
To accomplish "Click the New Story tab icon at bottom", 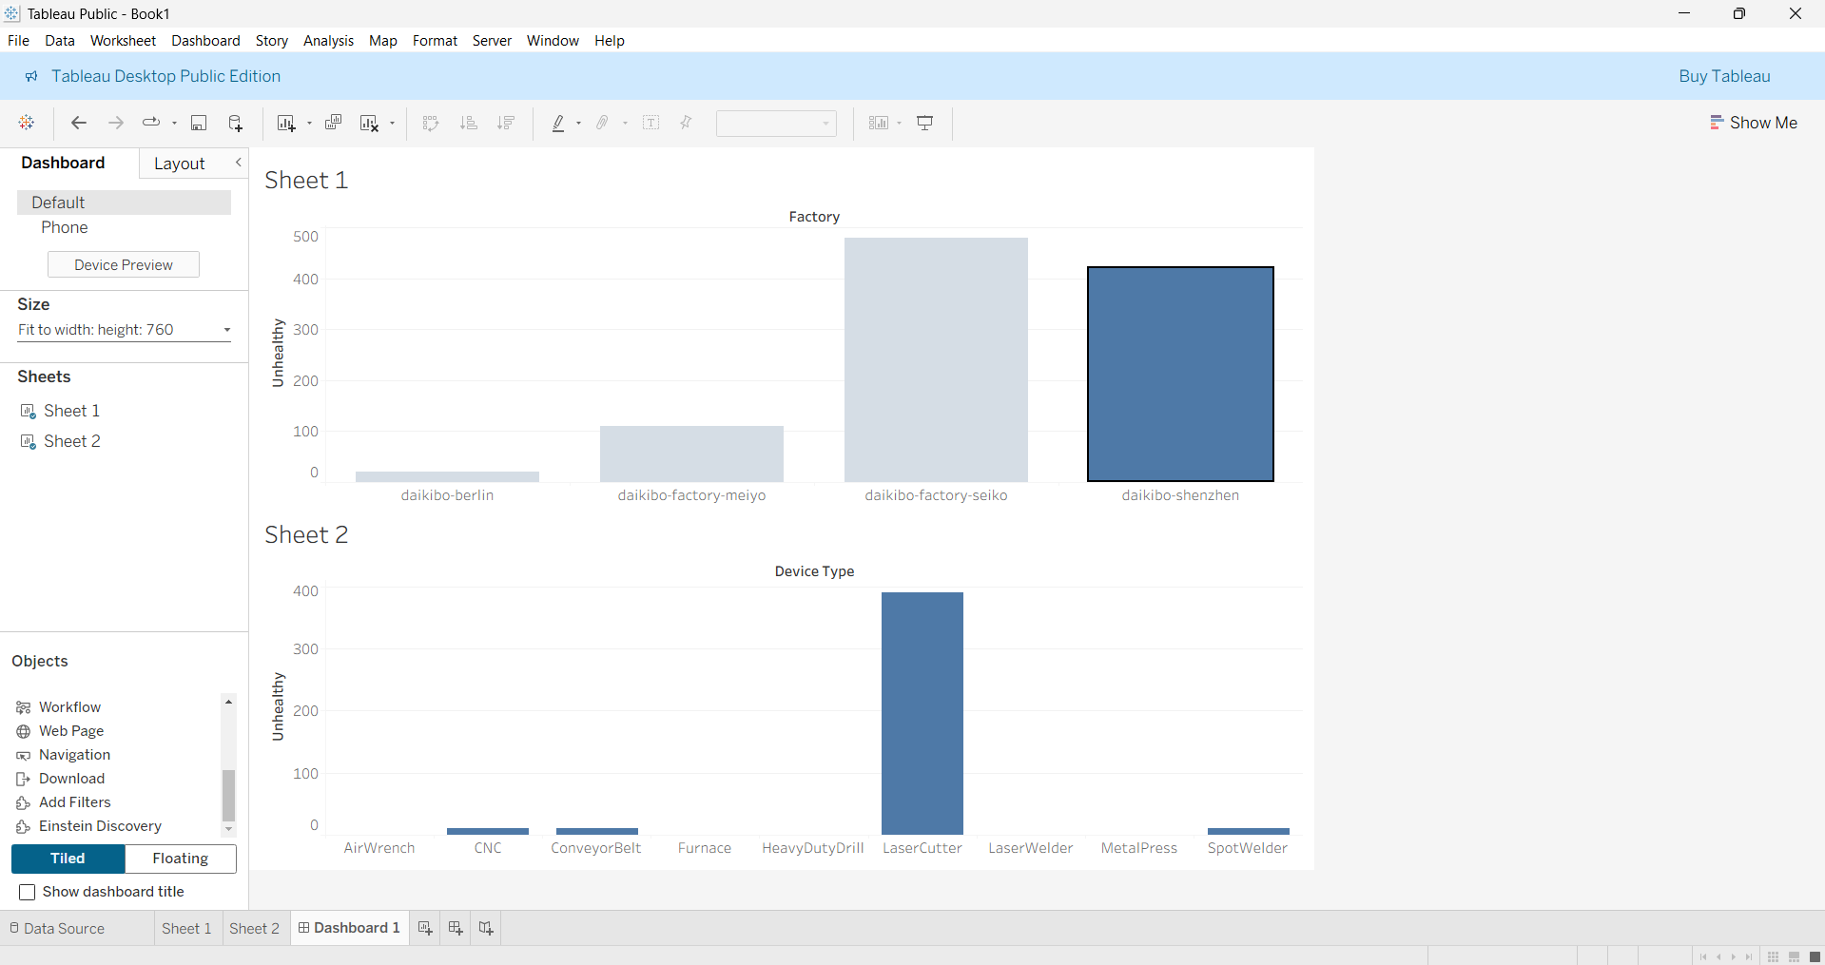I will [486, 928].
